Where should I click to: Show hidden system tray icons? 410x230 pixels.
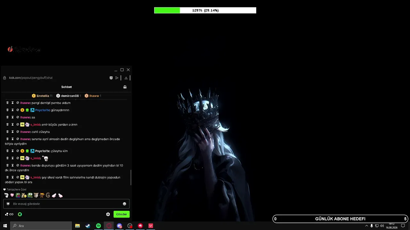click(x=366, y=226)
